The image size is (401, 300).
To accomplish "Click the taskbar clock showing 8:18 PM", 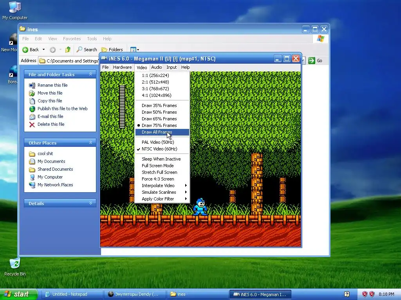I will pos(386,295).
